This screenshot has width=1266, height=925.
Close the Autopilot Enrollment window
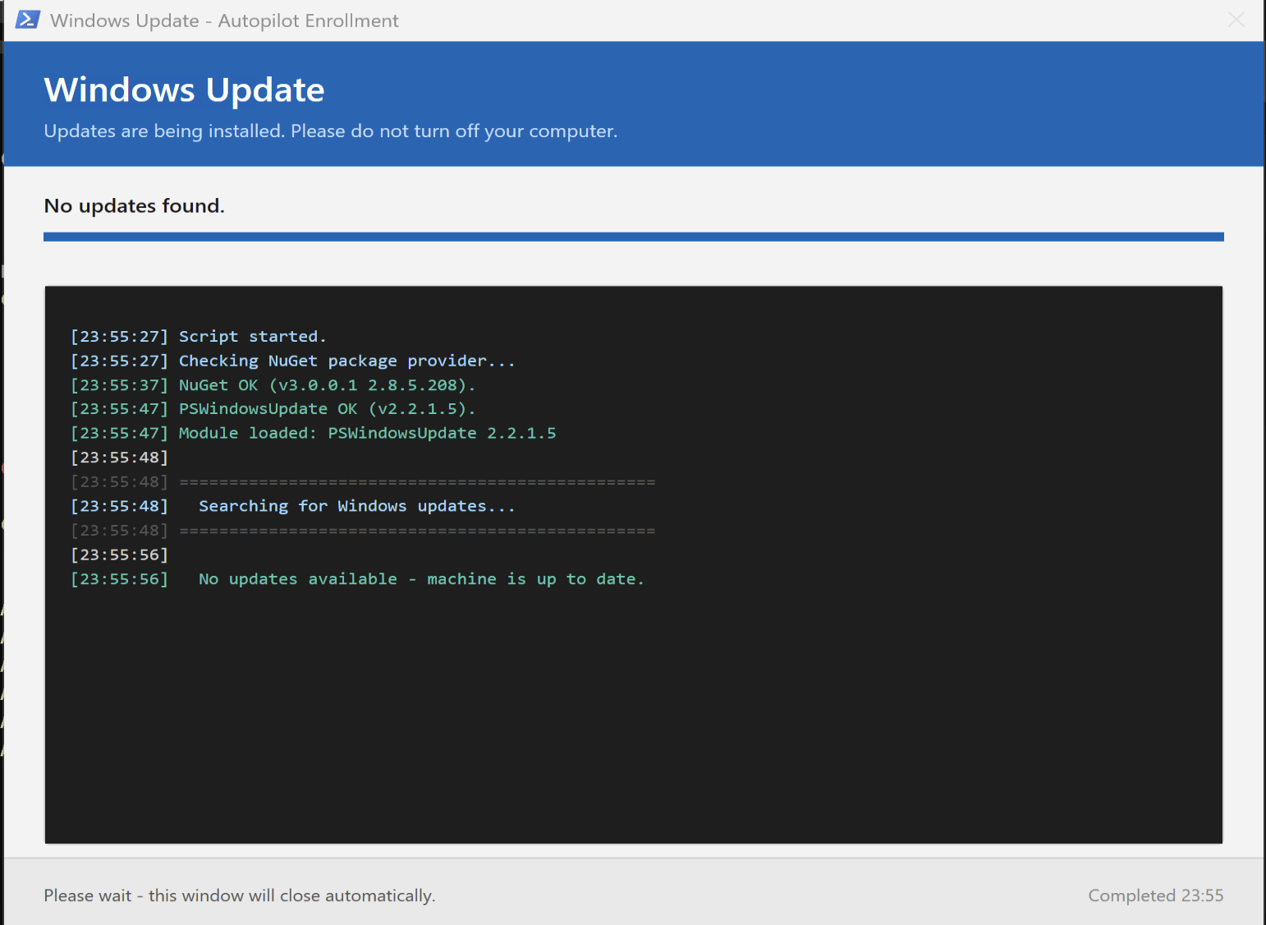pos(1236,20)
